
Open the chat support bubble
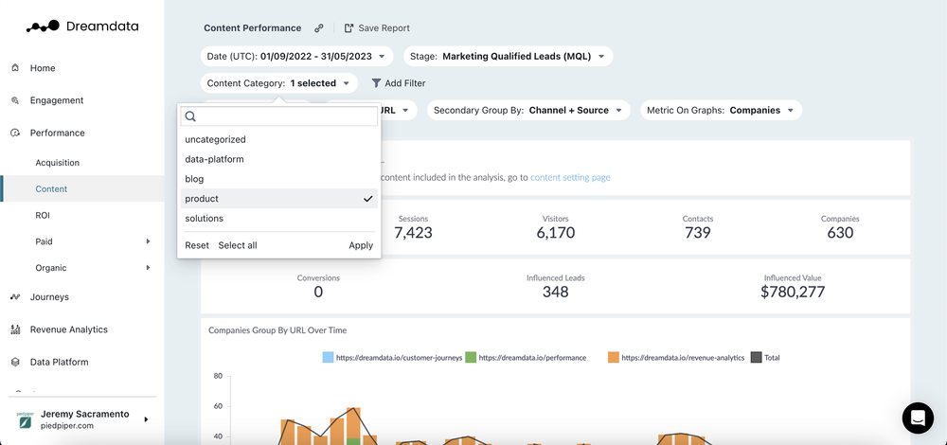(x=918, y=418)
